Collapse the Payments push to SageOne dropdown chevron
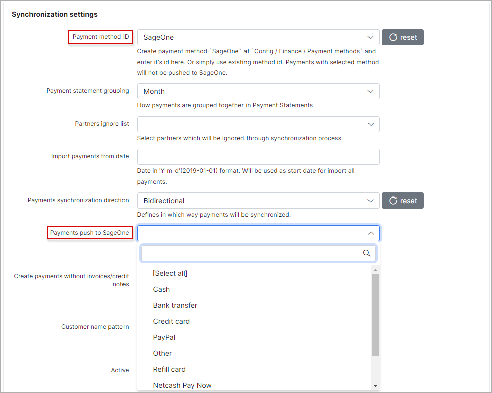This screenshot has height=393, width=492. pyautogui.click(x=371, y=233)
